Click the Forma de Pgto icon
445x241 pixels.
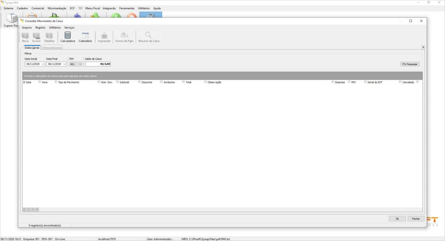pyautogui.click(x=124, y=36)
